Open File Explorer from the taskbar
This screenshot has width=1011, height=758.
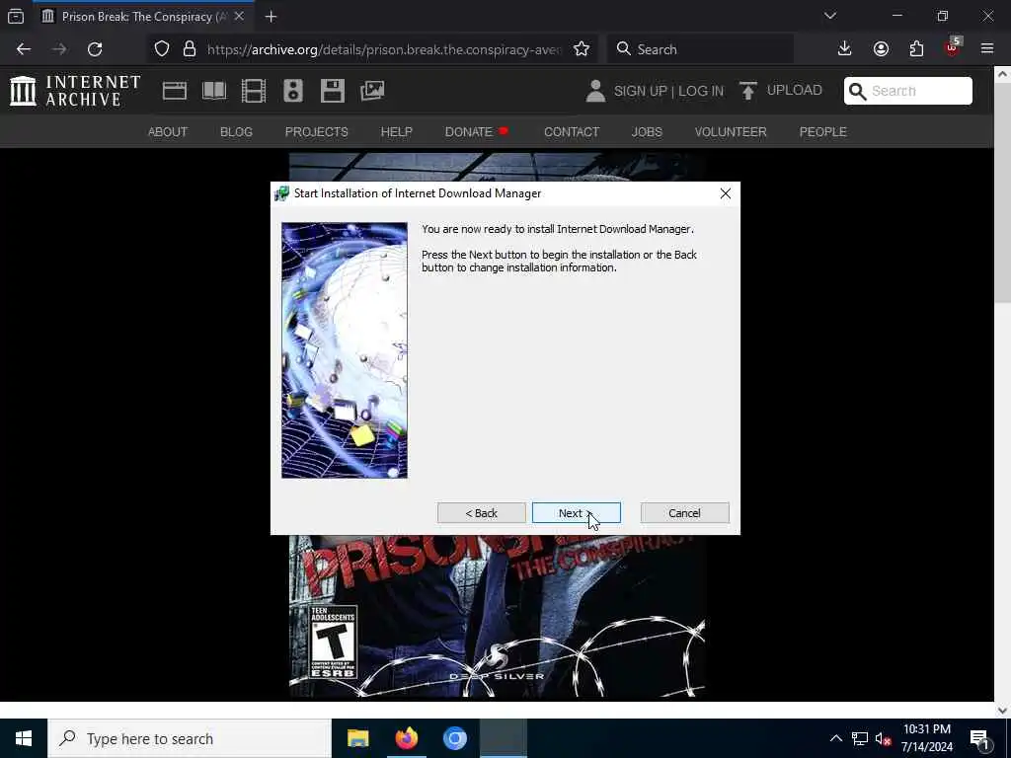[x=357, y=738]
